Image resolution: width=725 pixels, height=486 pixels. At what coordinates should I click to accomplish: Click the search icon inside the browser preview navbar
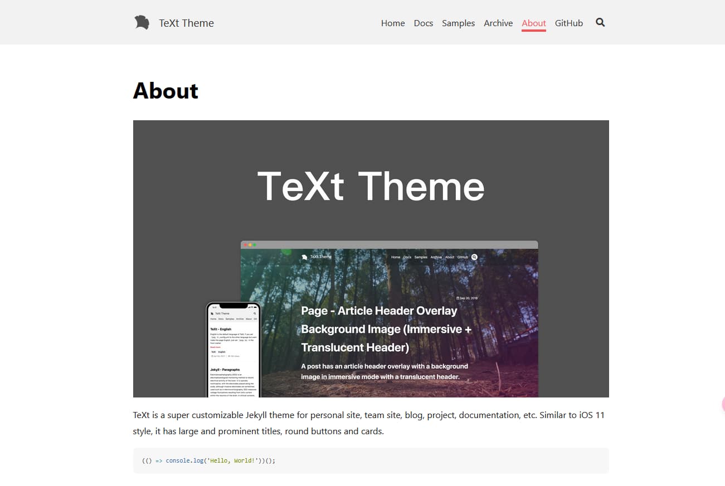click(x=474, y=256)
